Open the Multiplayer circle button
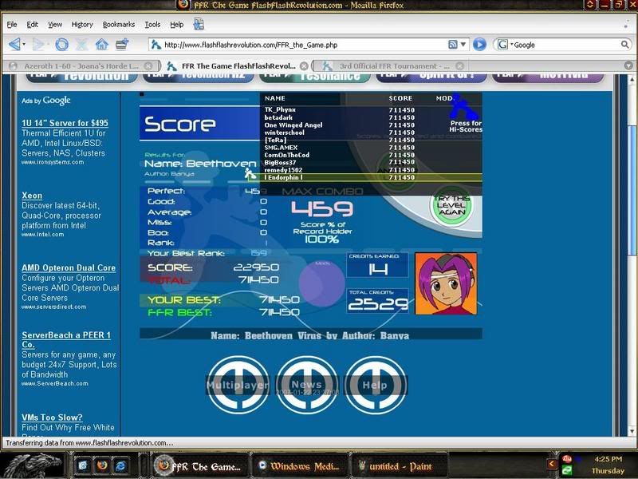 click(238, 385)
